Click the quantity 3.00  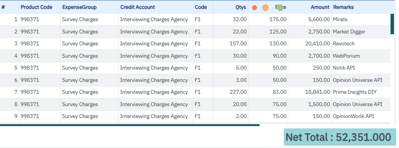tap(241, 80)
